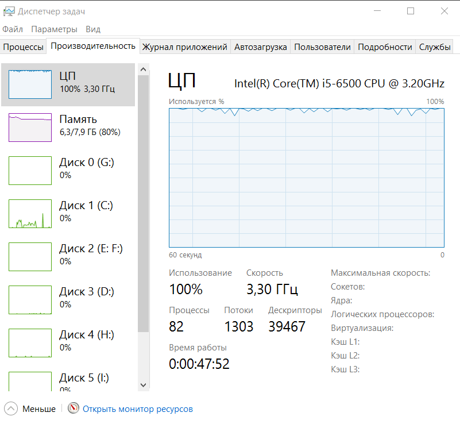Select Диск 0 (G:) graph thumbnail
Screen dimensions: 460x424
coord(30,171)
